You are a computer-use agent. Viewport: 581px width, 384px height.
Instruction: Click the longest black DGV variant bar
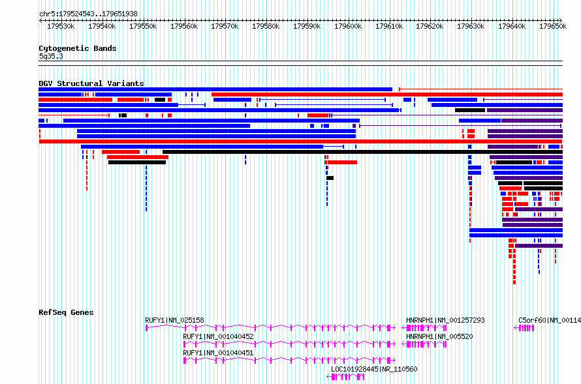click(362, 152)
